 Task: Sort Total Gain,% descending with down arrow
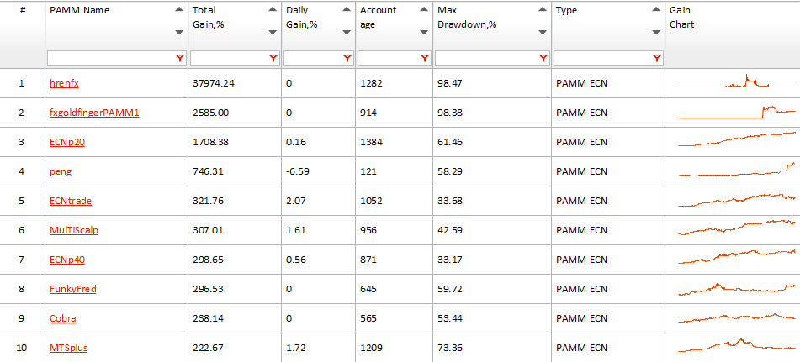(x=273, y=32)
